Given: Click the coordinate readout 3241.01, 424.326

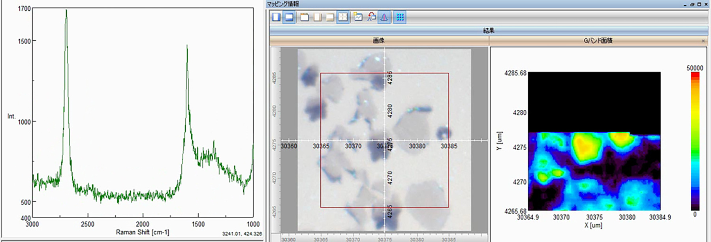Looking at the screenshot, I should (242, 234).
